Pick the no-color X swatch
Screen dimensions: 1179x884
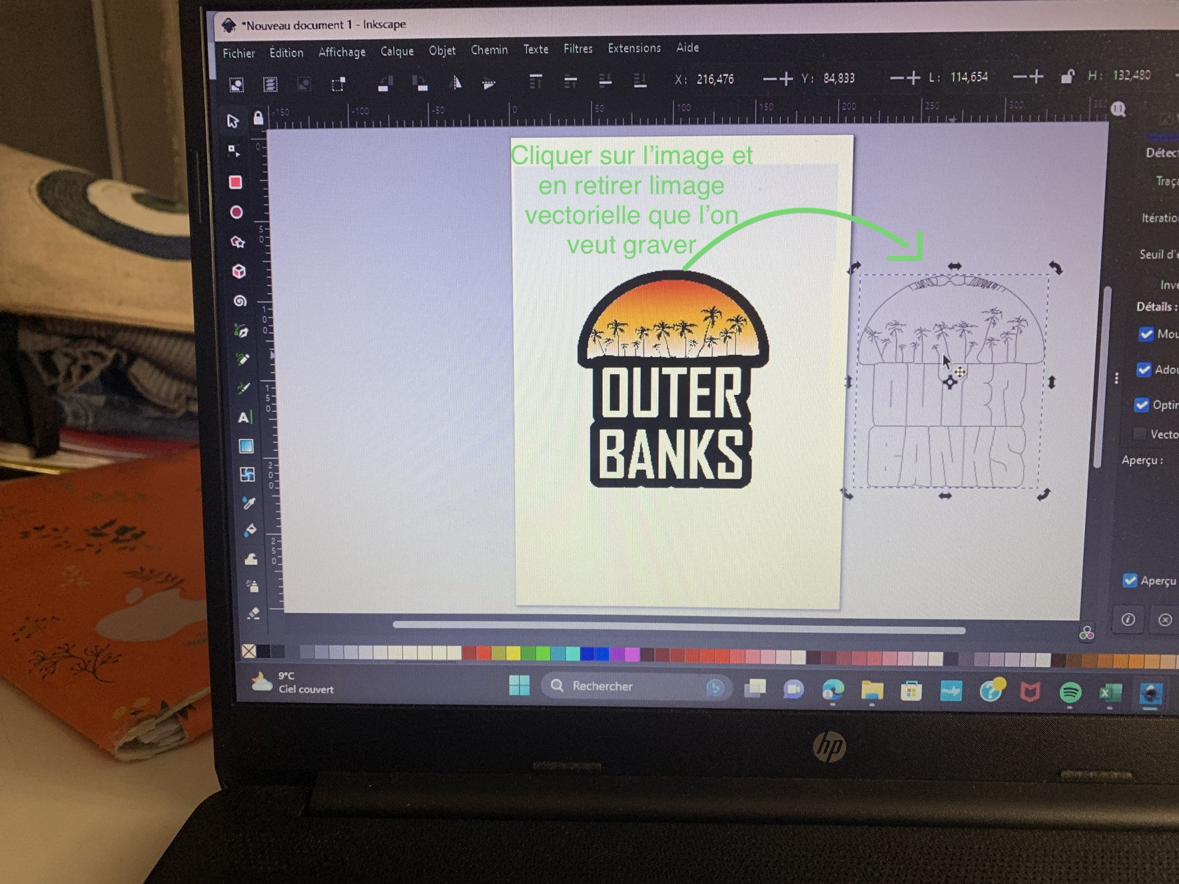[248, 652]
